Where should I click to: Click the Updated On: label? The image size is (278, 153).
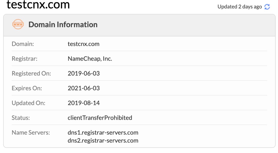[x=29, y=103]
